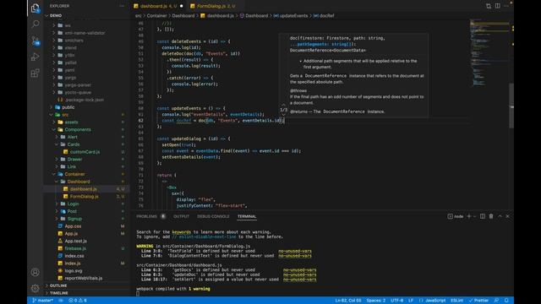Open editor More Actions ellipsis
The height and width of the screenshot is (304, 541).
pyautogui.click(x=506, y=6)
